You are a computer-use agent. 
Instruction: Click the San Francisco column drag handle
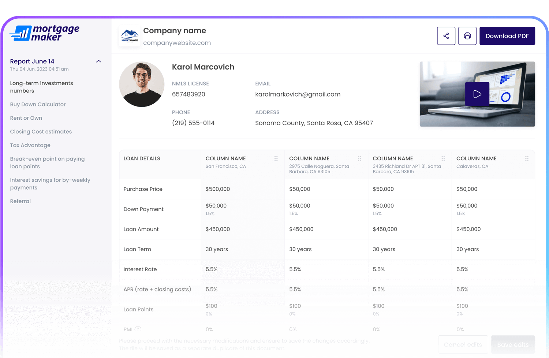pos(276,159)
